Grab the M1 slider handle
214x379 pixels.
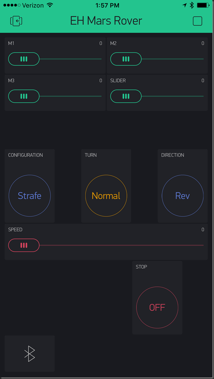[x=24, y=59]
